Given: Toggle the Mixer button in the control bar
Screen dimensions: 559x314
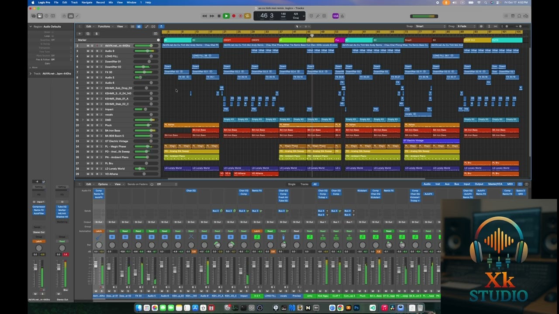Looking at the screenshot, I should [70, 16].
